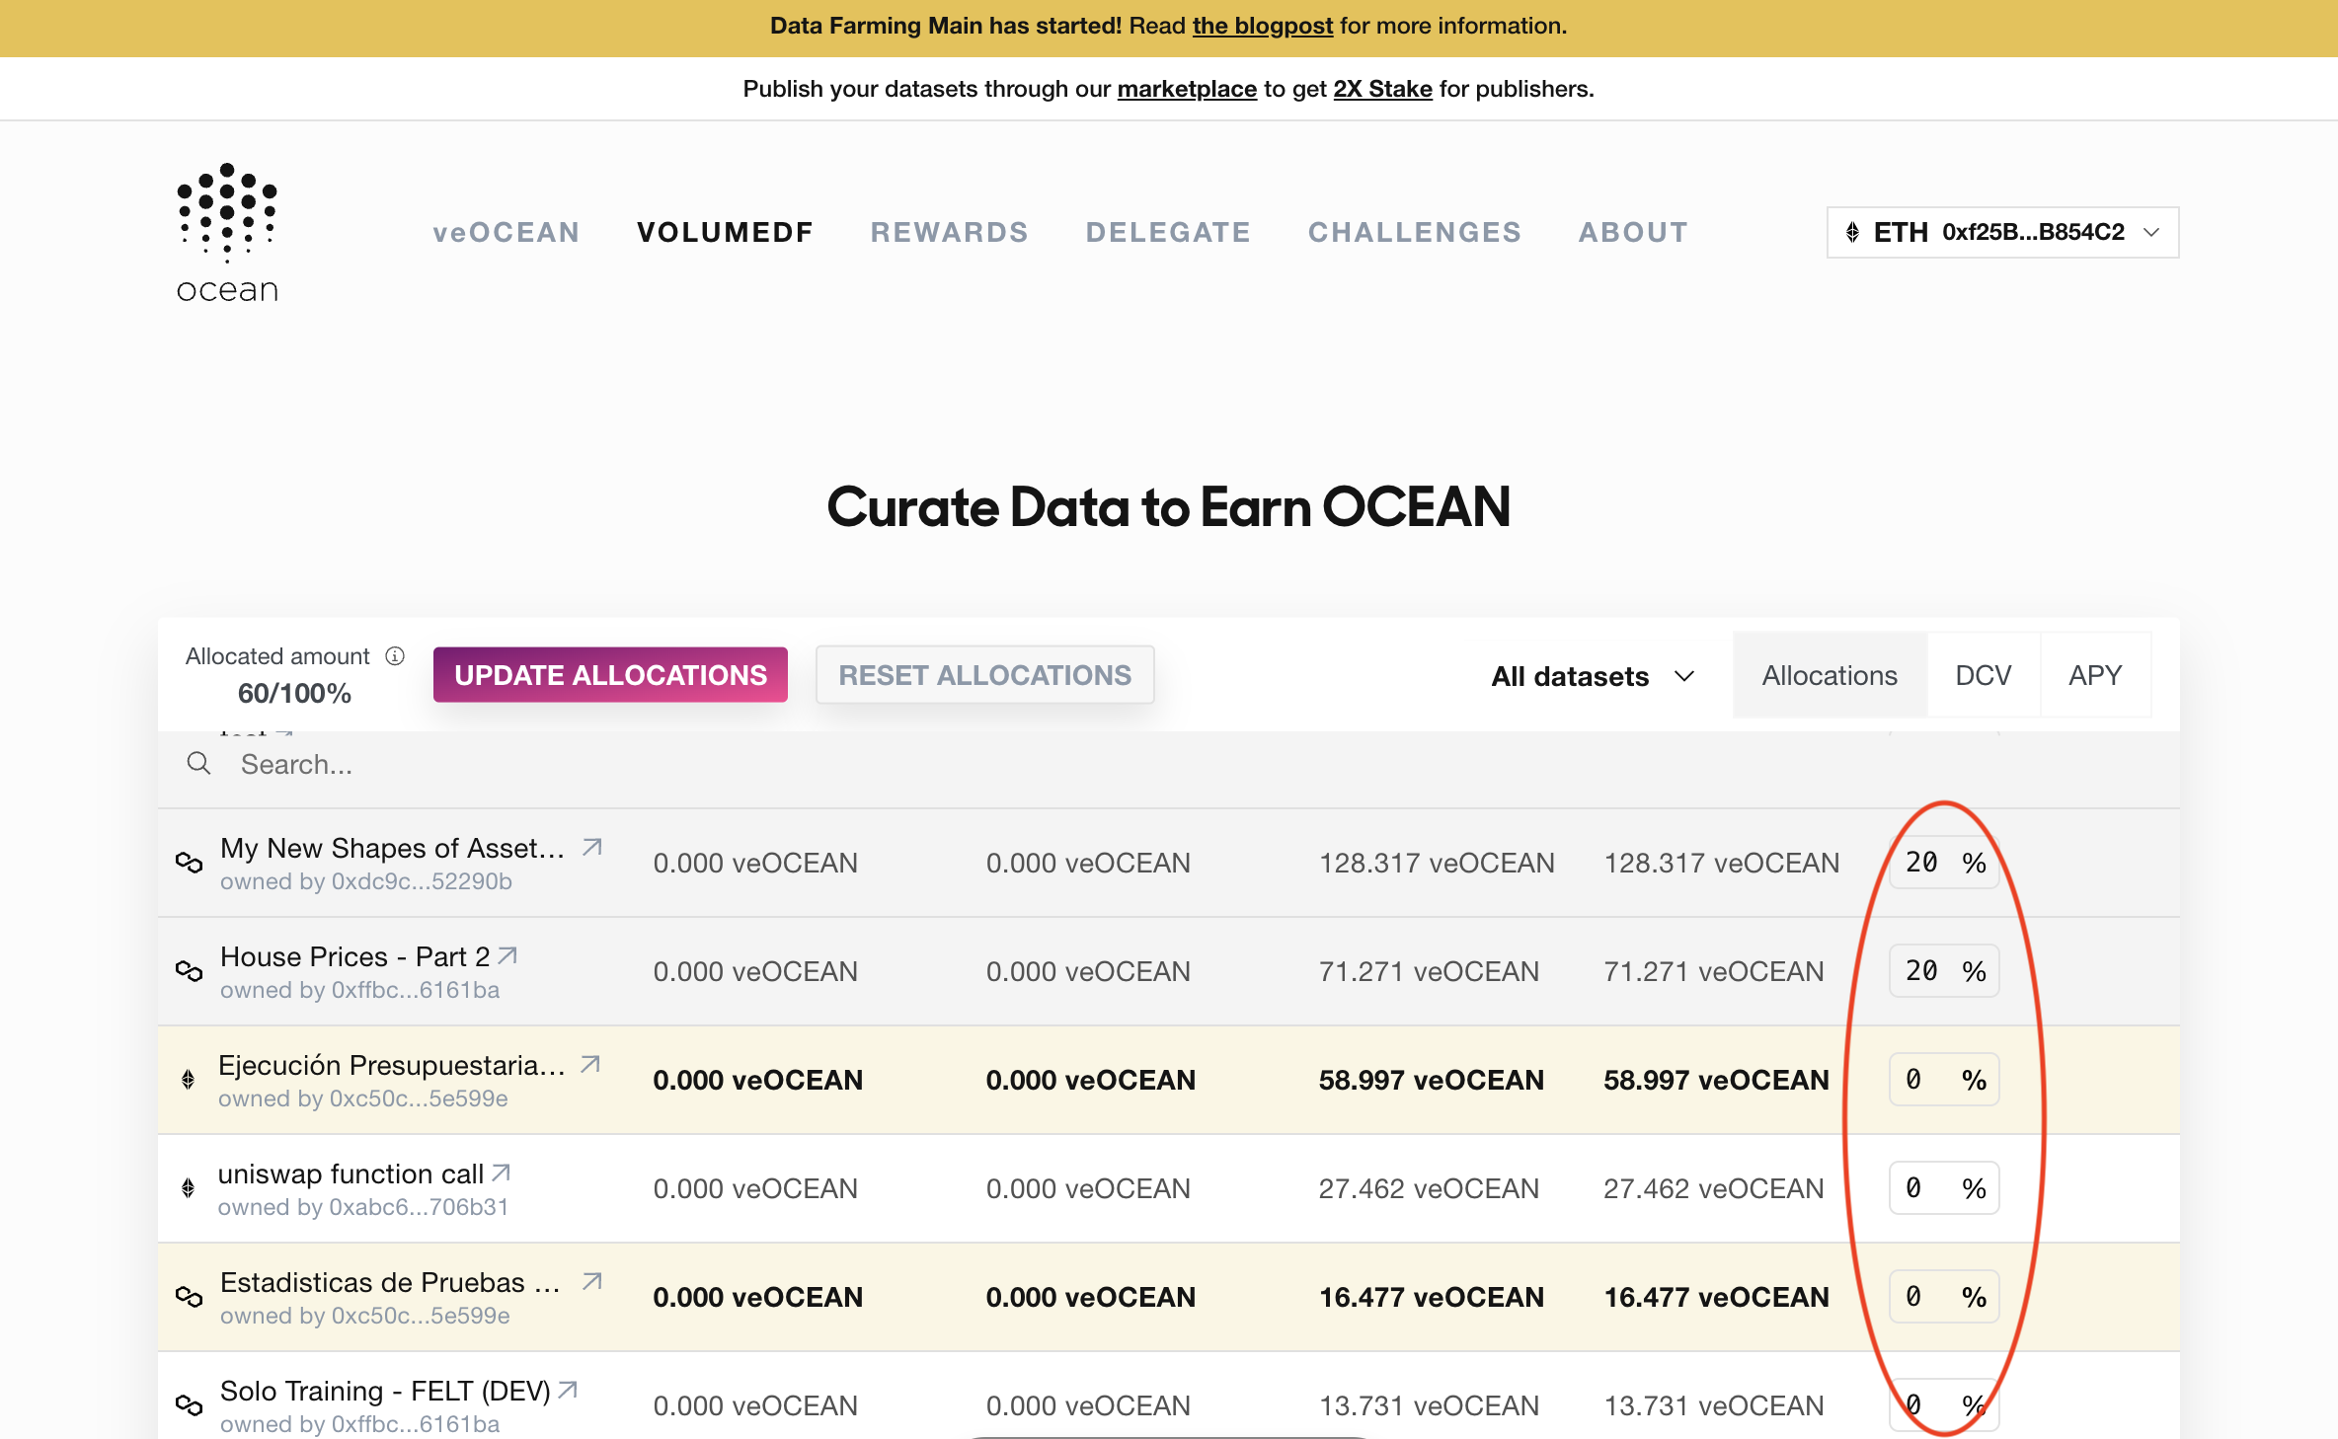Open the blogpost link in banner
This screenshot has height=1439, width=2338.
pos(1263,26)
